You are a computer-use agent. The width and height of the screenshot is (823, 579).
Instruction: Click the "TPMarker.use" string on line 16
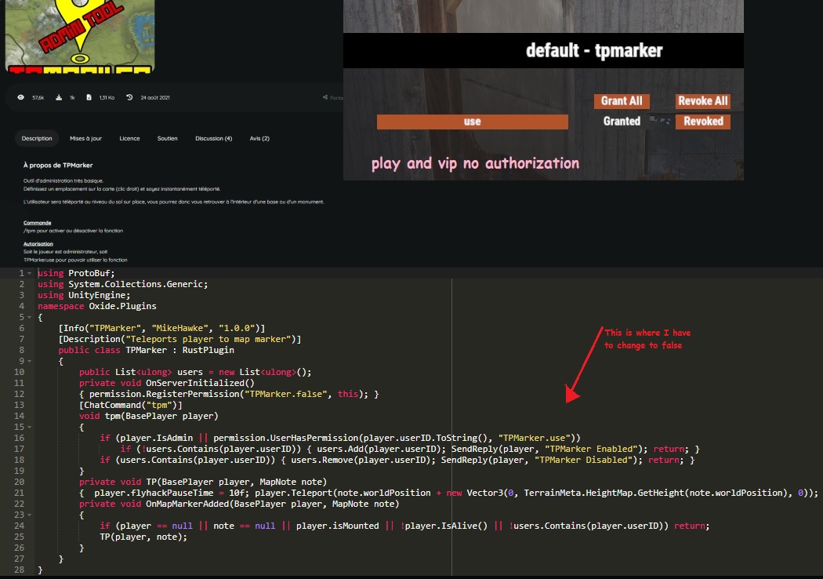pyautogui.click(x=535, y=439)
